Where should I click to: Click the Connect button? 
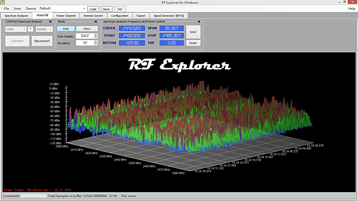pyautogui.click(x=17, y=41)
